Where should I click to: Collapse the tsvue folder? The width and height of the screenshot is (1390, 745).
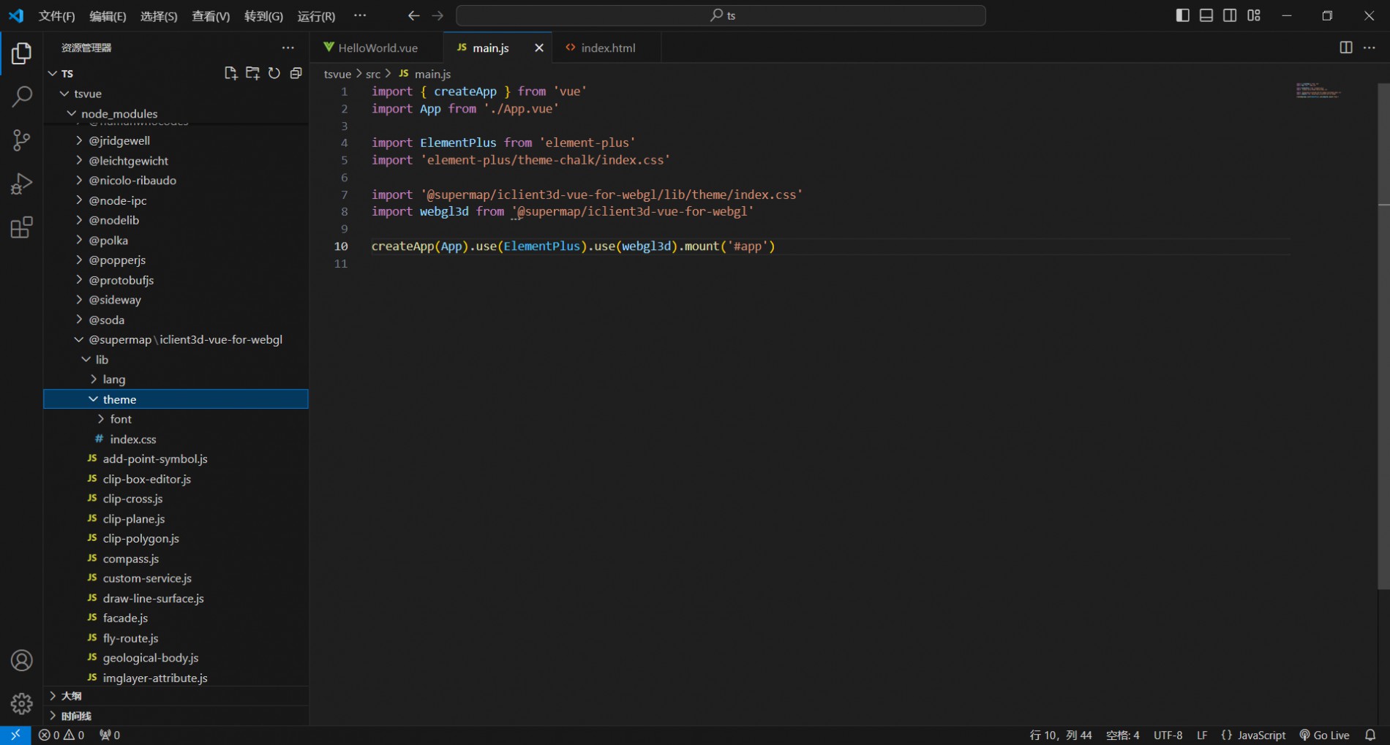[x=64, y=94]
